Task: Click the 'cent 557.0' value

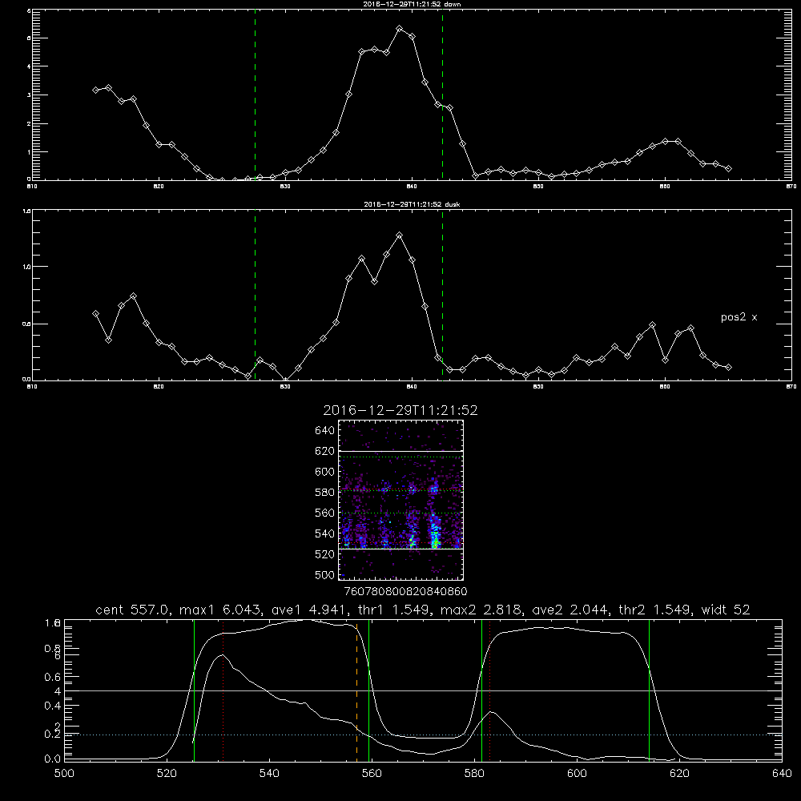Action: (x=131, y=610)
